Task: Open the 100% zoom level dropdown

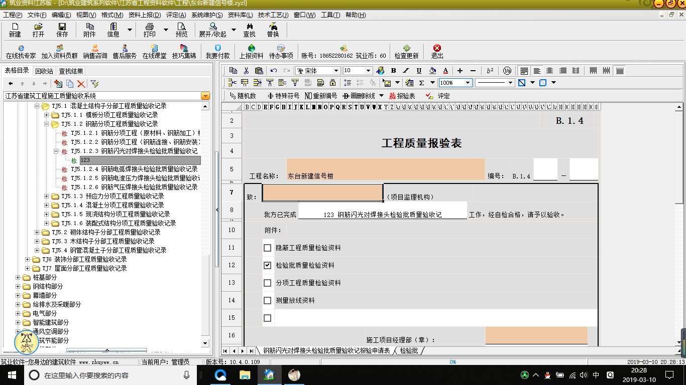Action: point(468,83)
